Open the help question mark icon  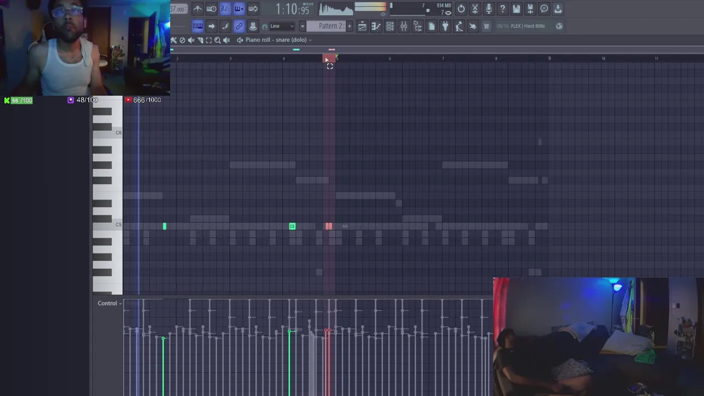click(502, 9)
